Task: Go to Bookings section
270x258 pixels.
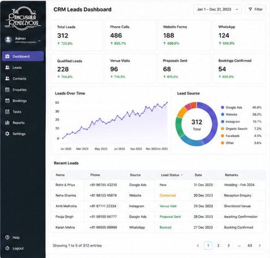Action: pyautogui.click(x=23, y=100)
